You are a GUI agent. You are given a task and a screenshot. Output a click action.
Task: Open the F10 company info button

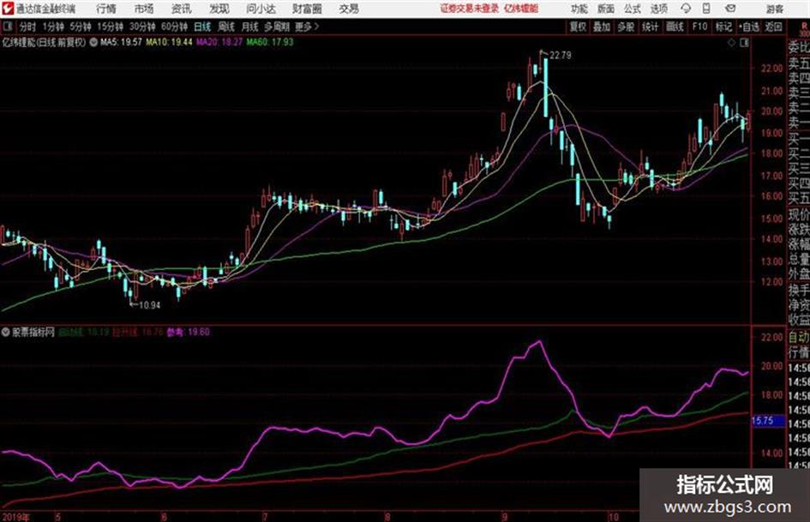[699, 27]
